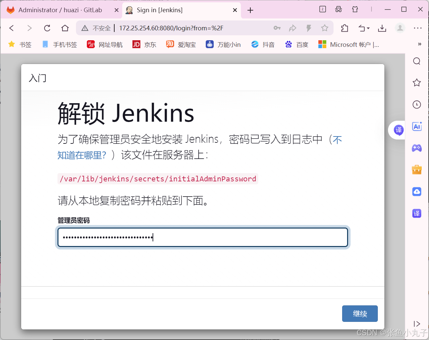Open the 爱淘宝 bookmark

181,45
